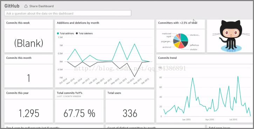Screen dimensions: 254x129
Task: Click the 60 value on Commits trend axis
Action: click(x=160, y=87)
